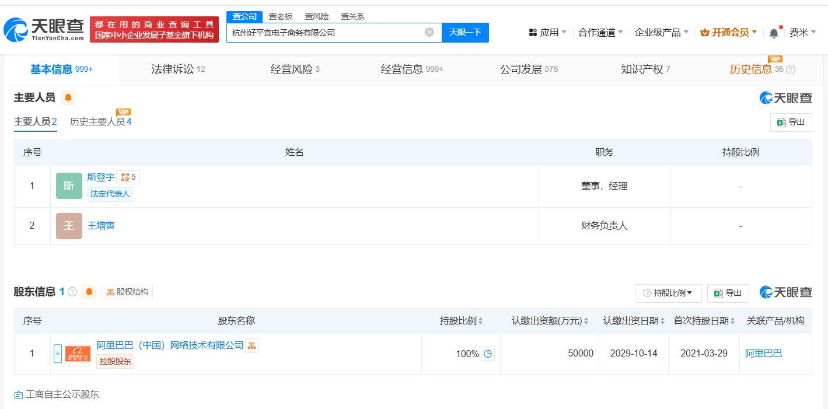Click the notification bell in the header
828x409 pixels.
[774, 33]
